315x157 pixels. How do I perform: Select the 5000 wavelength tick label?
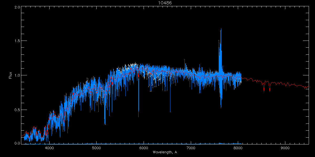(96, 148)
